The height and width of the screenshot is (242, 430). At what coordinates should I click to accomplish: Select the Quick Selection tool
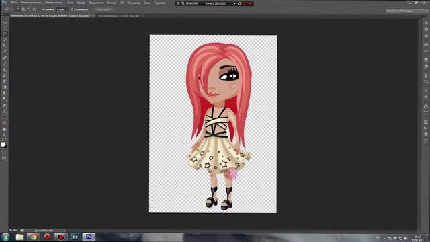[5, 40]
